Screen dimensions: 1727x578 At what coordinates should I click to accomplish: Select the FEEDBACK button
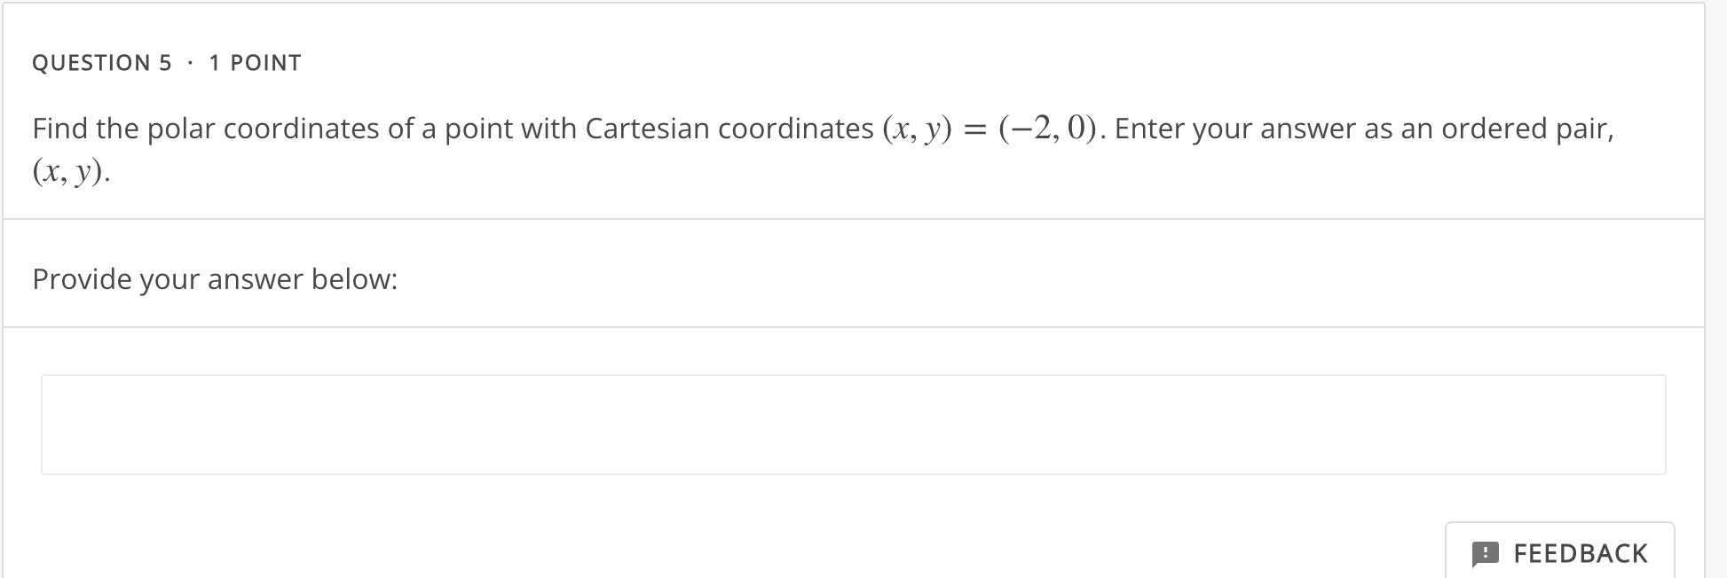click(1560, 553)
